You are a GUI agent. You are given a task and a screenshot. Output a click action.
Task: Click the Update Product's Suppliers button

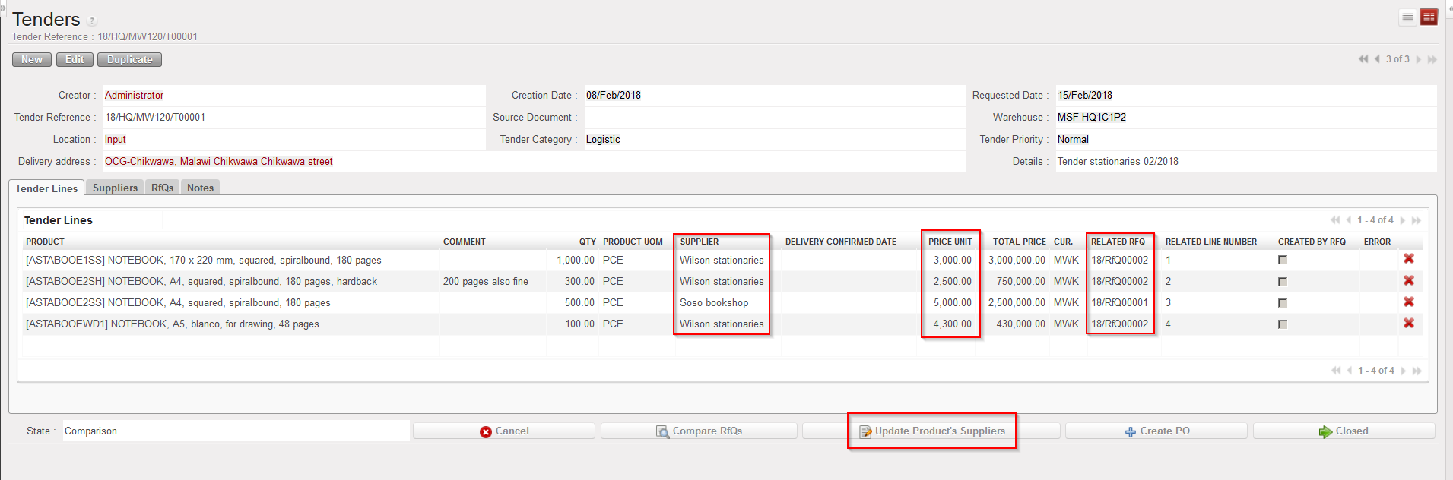(931, 431)
